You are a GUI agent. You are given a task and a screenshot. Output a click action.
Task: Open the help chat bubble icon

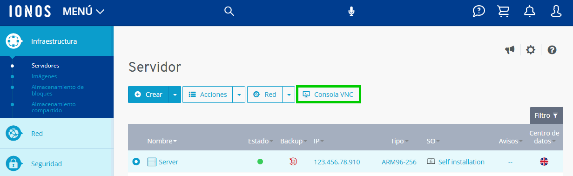[x=479, y=11]
